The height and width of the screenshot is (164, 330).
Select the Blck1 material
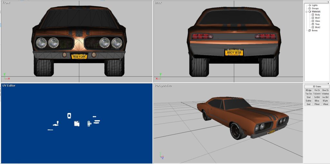click(317, 18)
